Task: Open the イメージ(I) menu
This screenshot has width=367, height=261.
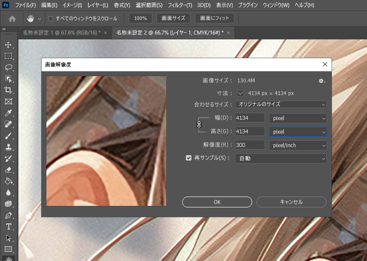Action: 72,5
